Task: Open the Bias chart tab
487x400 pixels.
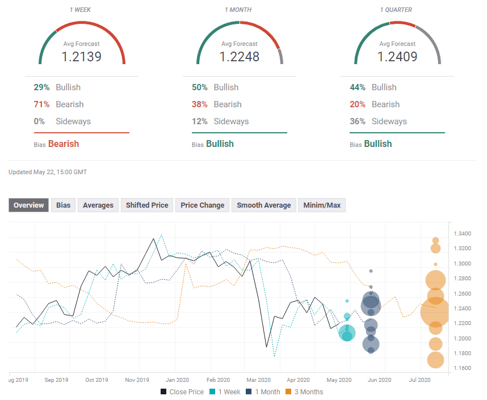Action: (63, 205)
